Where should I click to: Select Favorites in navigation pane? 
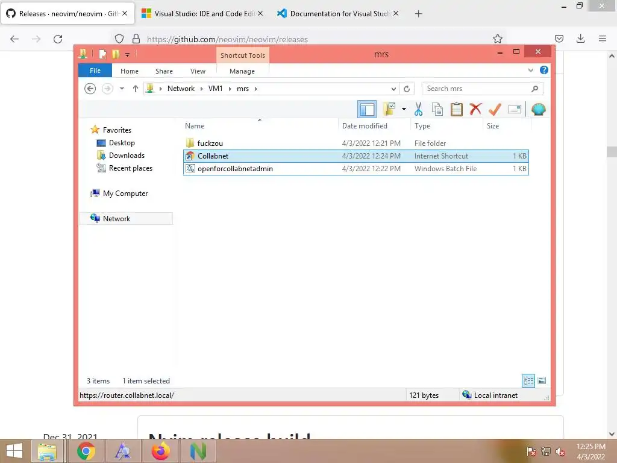(117, 130)
